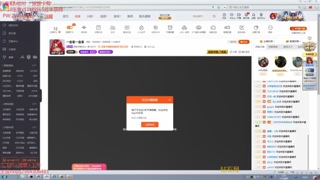Open the ranking icon in sidebar
The height and width of the screenshot is (180, 320).
tap(4, 33)
